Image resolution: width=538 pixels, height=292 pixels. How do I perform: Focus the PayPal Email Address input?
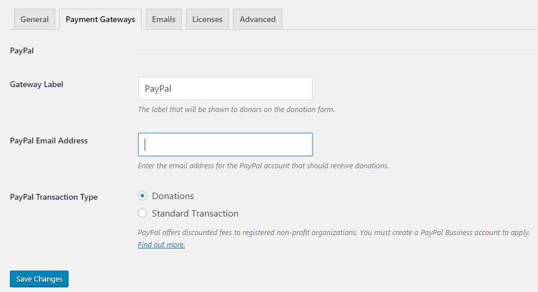pyautogui.click(x=225, y=145)
